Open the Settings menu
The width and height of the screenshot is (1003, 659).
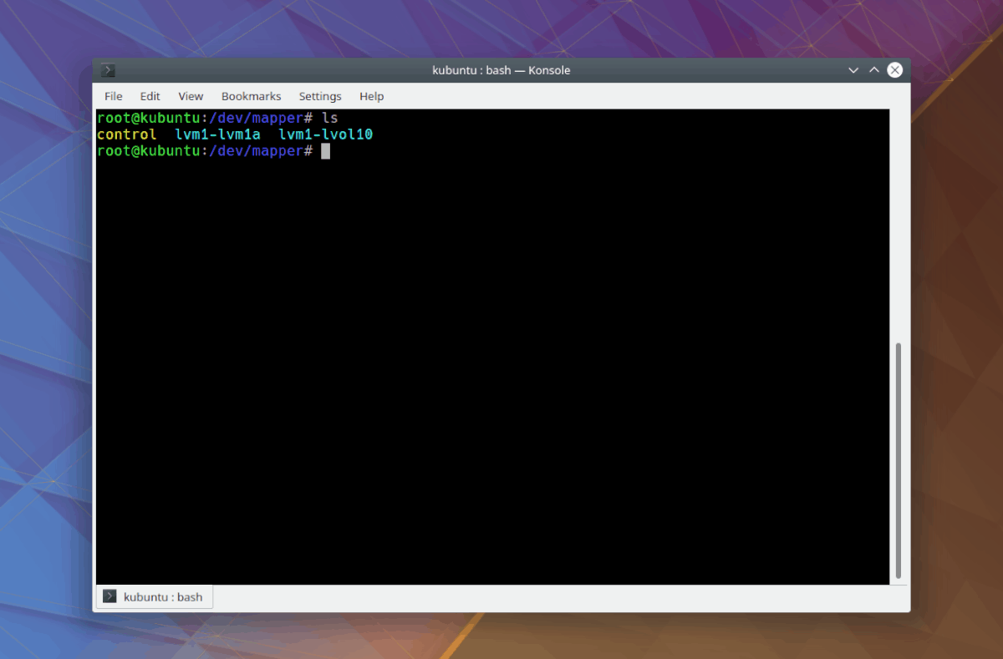click(320, 96)
